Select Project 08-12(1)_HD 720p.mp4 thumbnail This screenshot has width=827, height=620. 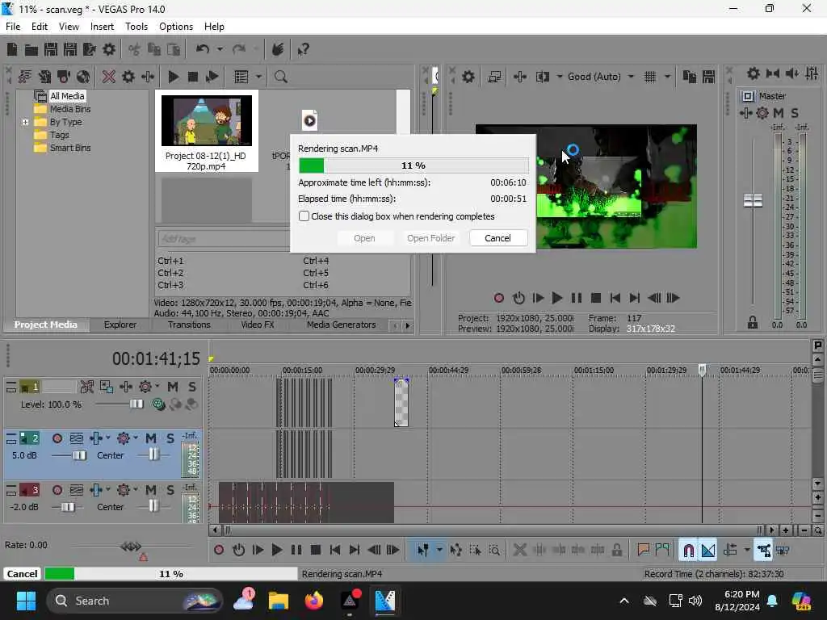pos(206,121)
